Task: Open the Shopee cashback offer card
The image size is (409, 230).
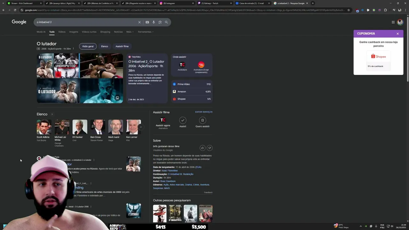Action: 378,60
